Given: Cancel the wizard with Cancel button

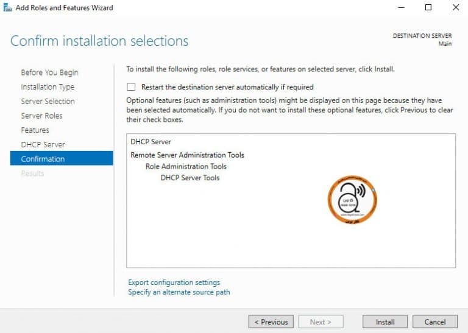Looking at the screenshot, I should 435,322.
